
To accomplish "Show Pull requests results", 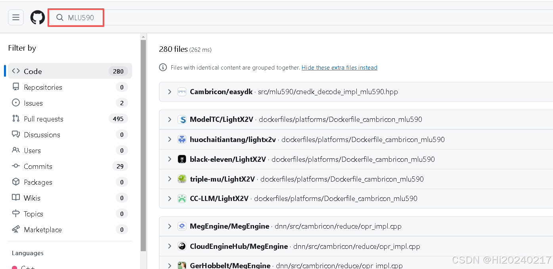I will (70, 119).
